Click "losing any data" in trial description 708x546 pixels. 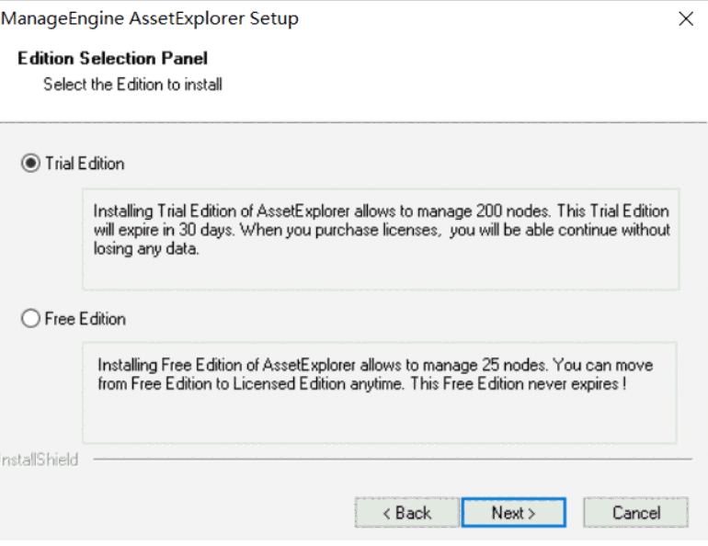(148, 248)
